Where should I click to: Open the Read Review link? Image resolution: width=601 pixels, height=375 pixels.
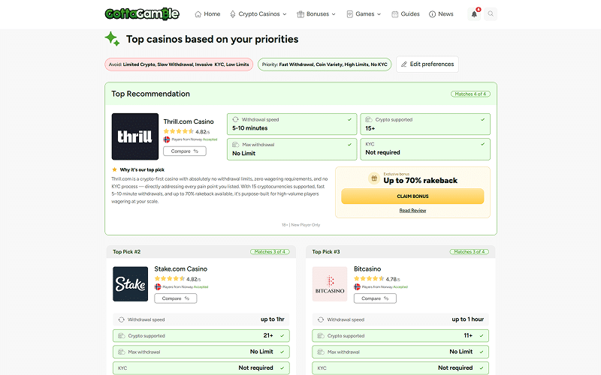[x=412, y=211]
